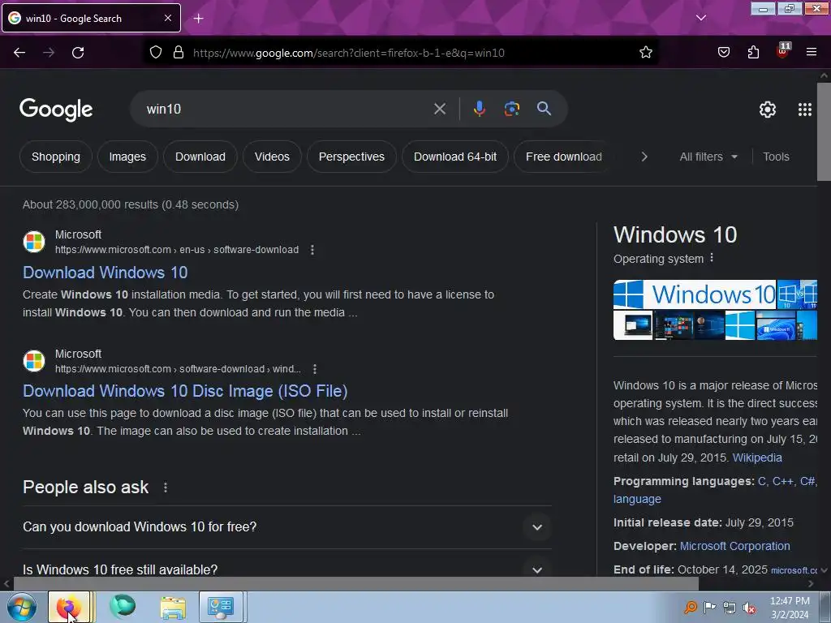Click the forward navigation arrow
The width and height of the screenshot is (831, 623).
click(x=49, y=53)
